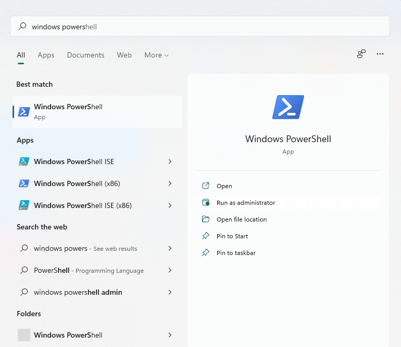Click the Pin to Start pin icon
Viewport: 401px width, 347px height.
tap(206, 236)
